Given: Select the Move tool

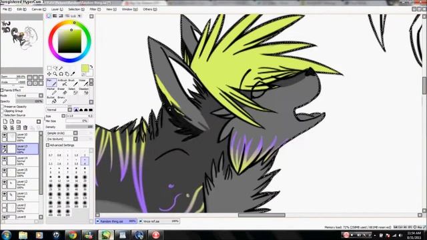Looking at the screenshot, I should click(x=49, y=74).
